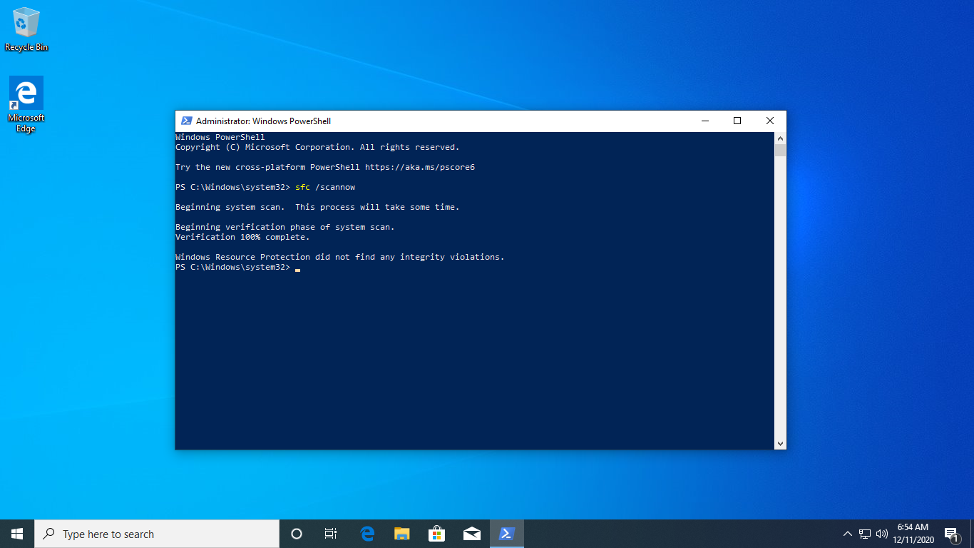Open the Action Center notifications icon
This screenshot has height=548, width=974.
point(951,534)
